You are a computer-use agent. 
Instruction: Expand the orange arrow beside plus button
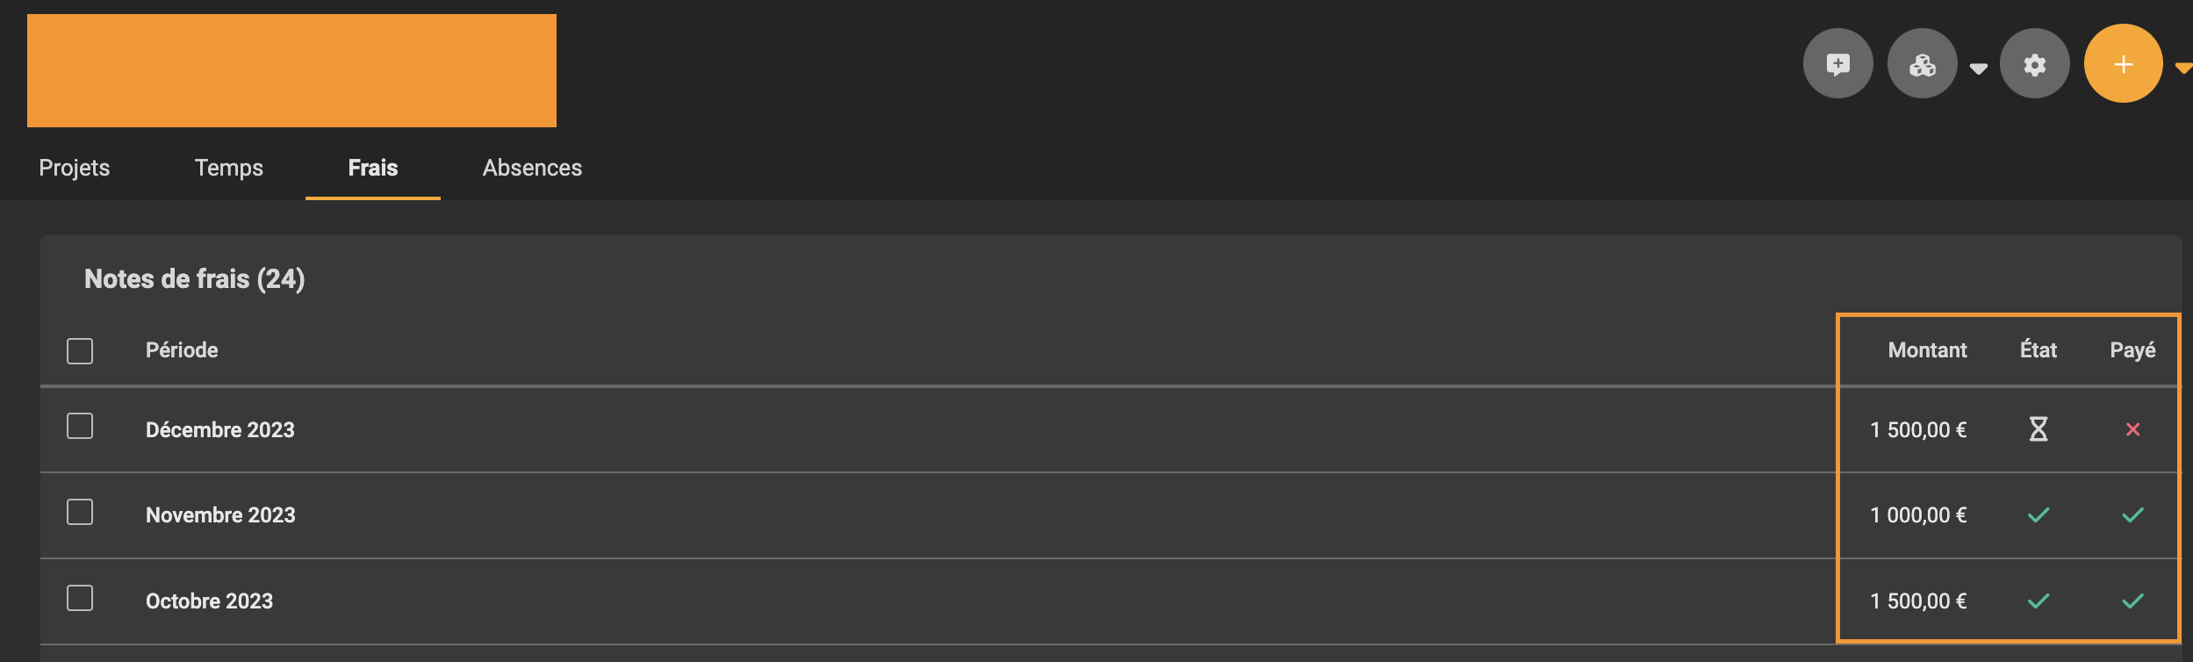[x=2183, y=68]
